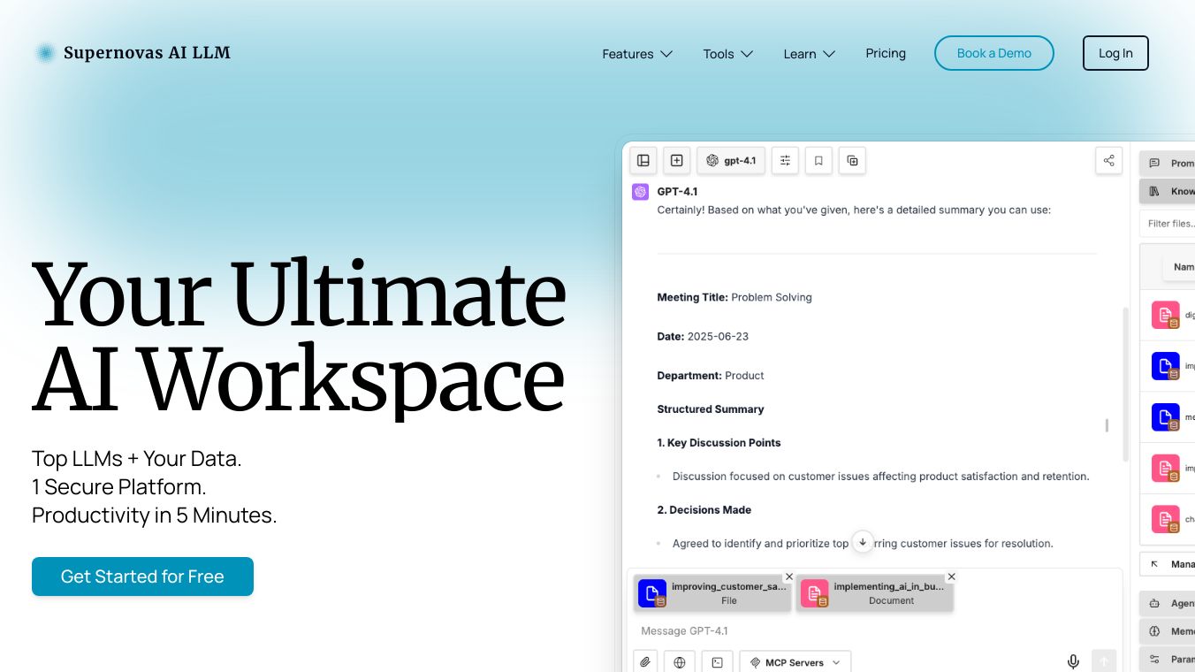
Task: Click the scroll-to-bottom arrow button
Action: (x=862, y=542)
